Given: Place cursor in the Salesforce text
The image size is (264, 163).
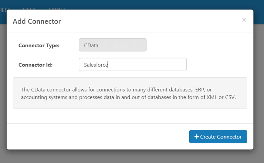Looking at the screenshot, I should pos(96,65).
